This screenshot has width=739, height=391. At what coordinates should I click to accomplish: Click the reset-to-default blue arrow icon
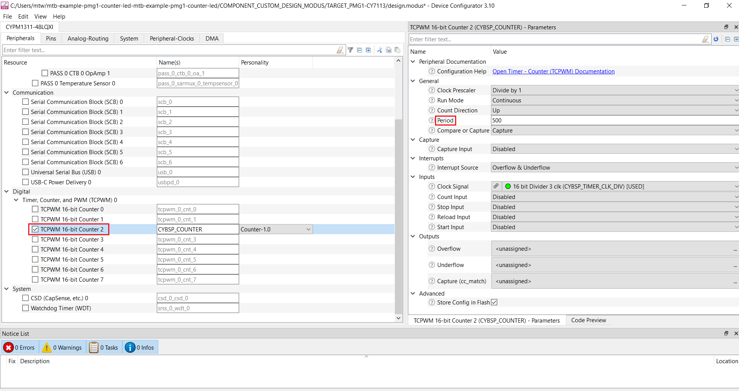[x=716, y=39]
